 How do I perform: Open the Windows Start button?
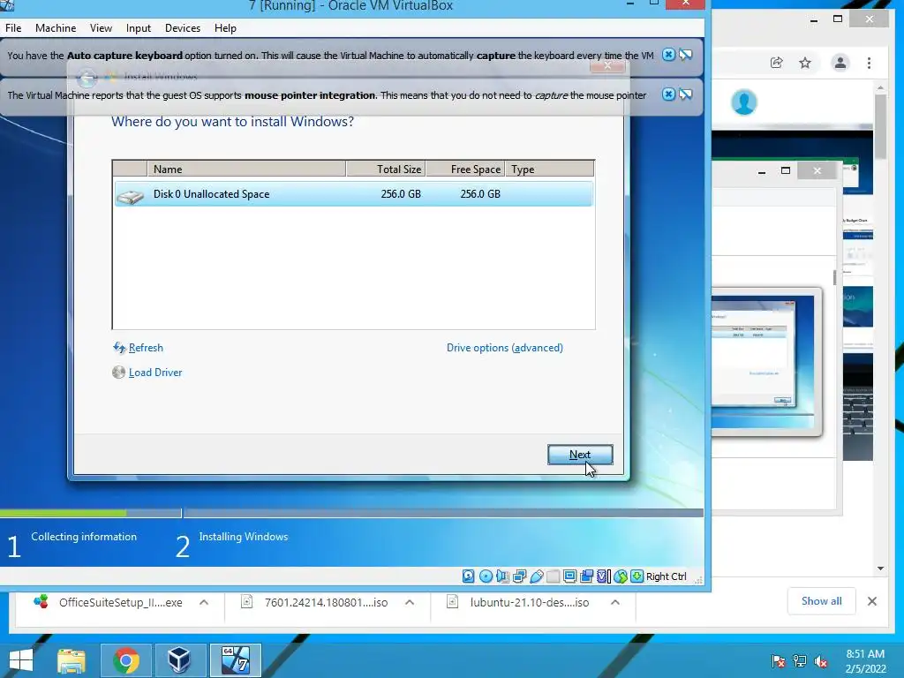click(21, 660)
